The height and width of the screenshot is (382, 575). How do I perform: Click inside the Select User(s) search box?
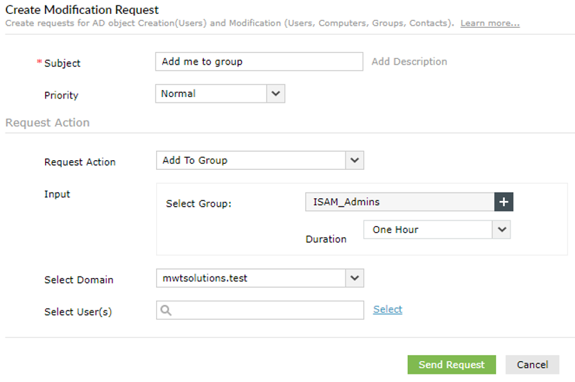[x=267, y=311]
